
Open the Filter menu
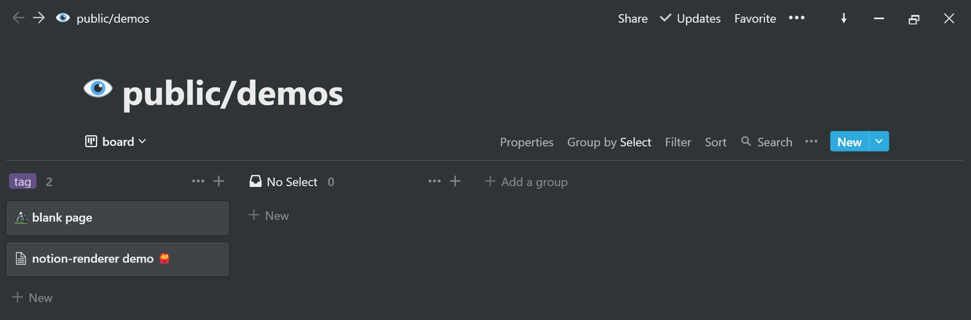click(678, 142)
